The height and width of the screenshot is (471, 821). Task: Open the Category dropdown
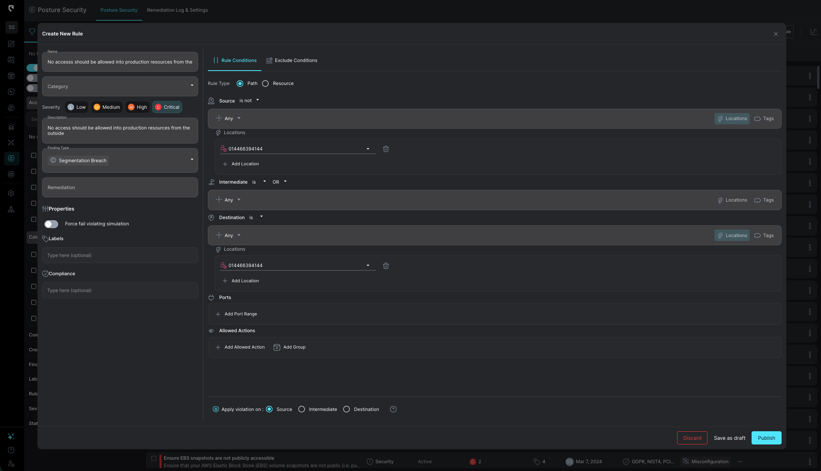(120, 87)
